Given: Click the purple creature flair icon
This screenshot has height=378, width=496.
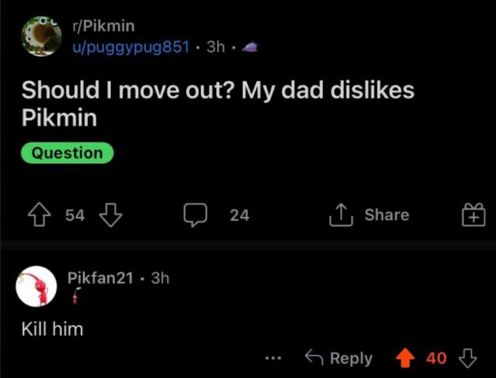Looking at the screenshot, I should click(x=250, y=47).
